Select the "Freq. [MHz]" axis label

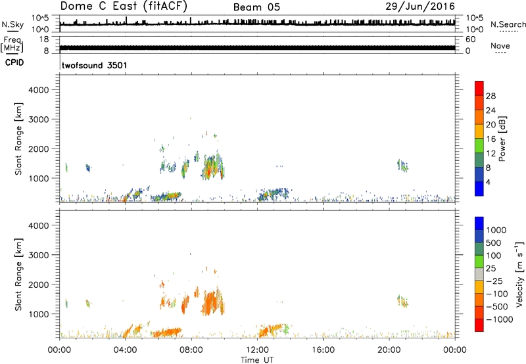(x=12, y=44)
